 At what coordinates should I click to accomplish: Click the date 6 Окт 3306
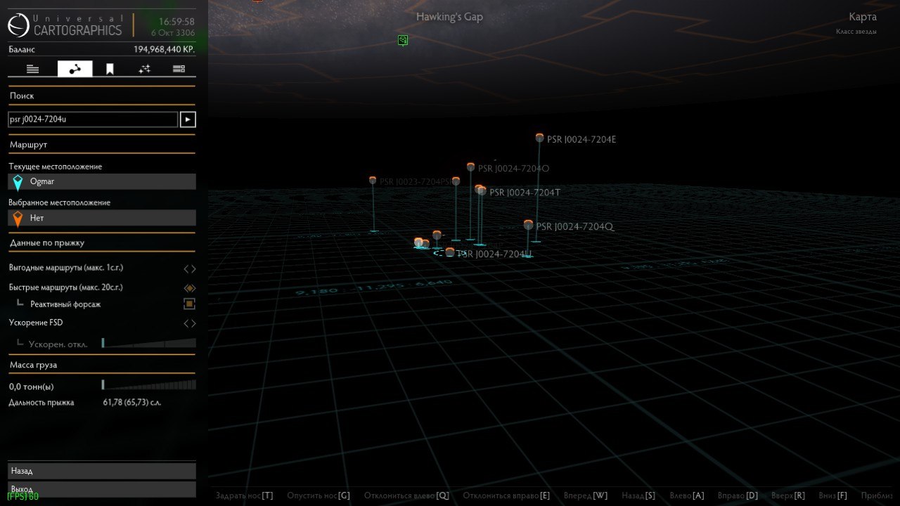tap(173, 33)
